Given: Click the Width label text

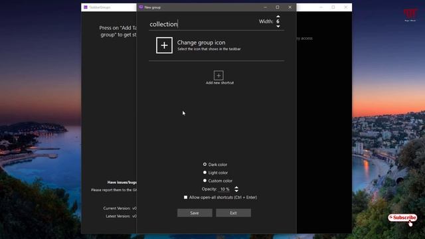Looking at the screenshot, I should coord(266,21).
